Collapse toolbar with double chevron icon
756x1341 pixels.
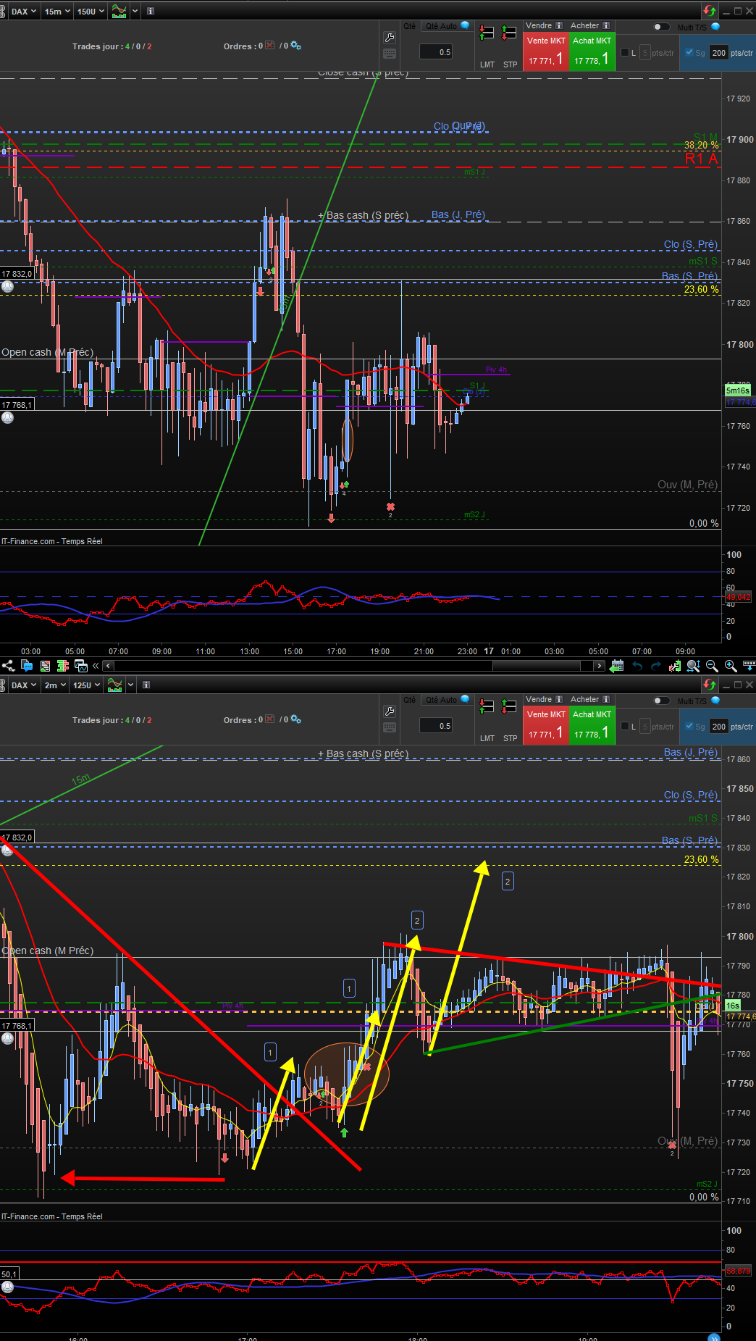tap(96, 666)
